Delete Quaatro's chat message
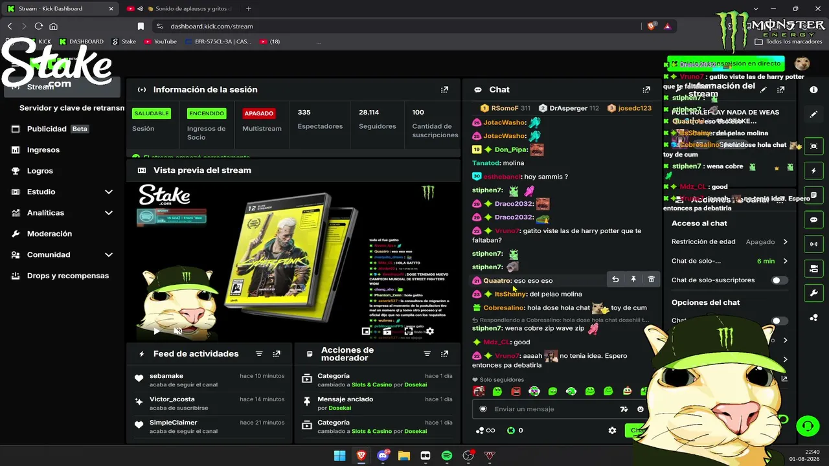The width and height of the screenshot is (829, 466). 651,280
